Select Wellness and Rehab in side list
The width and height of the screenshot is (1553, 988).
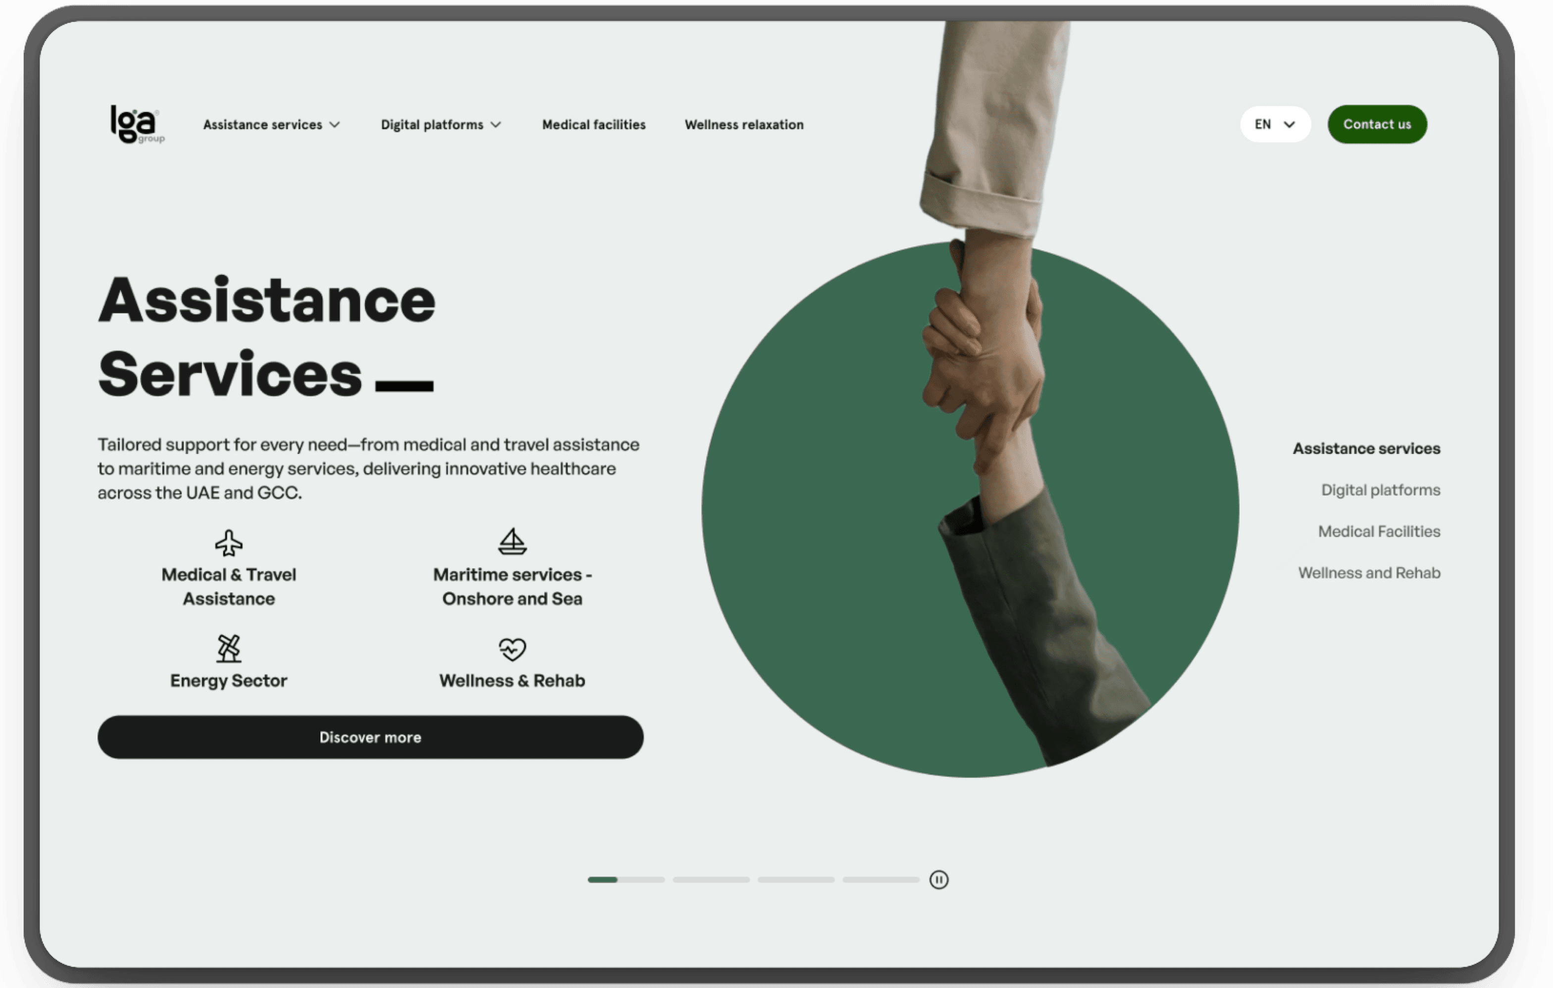pos(1369,573)
